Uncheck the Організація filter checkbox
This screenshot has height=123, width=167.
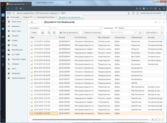click(116, 28)
